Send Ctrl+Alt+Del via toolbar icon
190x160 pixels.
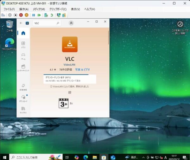click(x=3, y=15)
